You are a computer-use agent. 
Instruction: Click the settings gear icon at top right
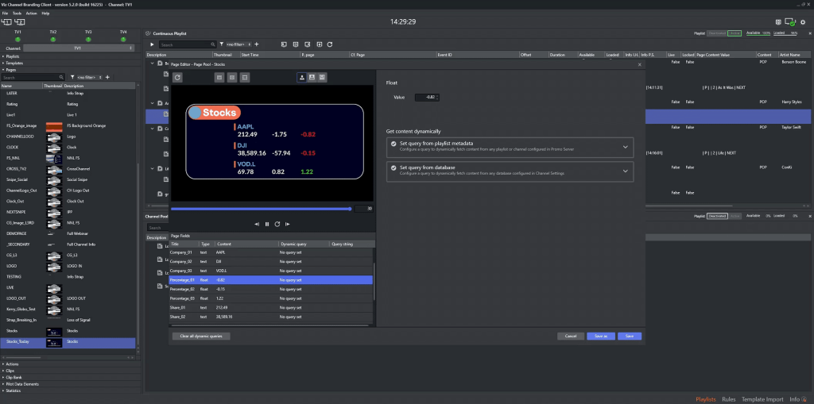(x=802, y=22)
